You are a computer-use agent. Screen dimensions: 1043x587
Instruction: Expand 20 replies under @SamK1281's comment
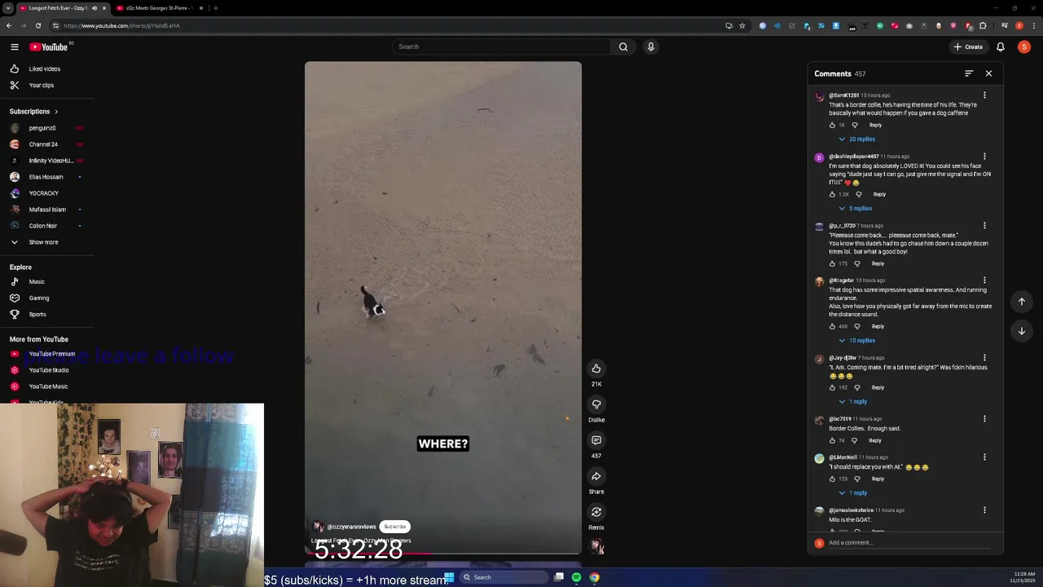coord(856,139)
